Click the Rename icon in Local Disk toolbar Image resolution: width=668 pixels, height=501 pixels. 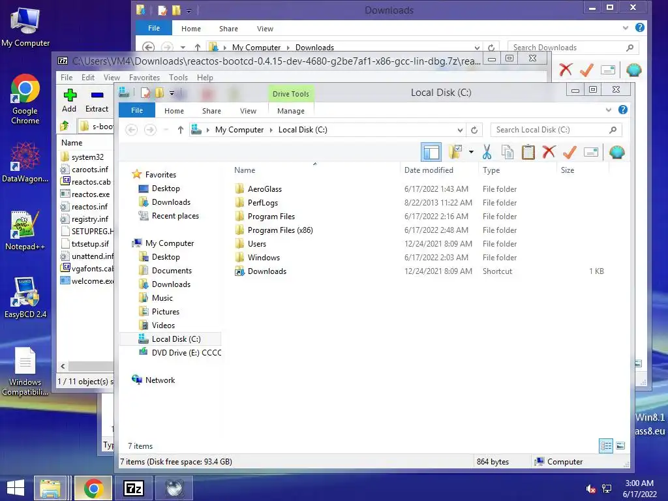coord(591,152)
